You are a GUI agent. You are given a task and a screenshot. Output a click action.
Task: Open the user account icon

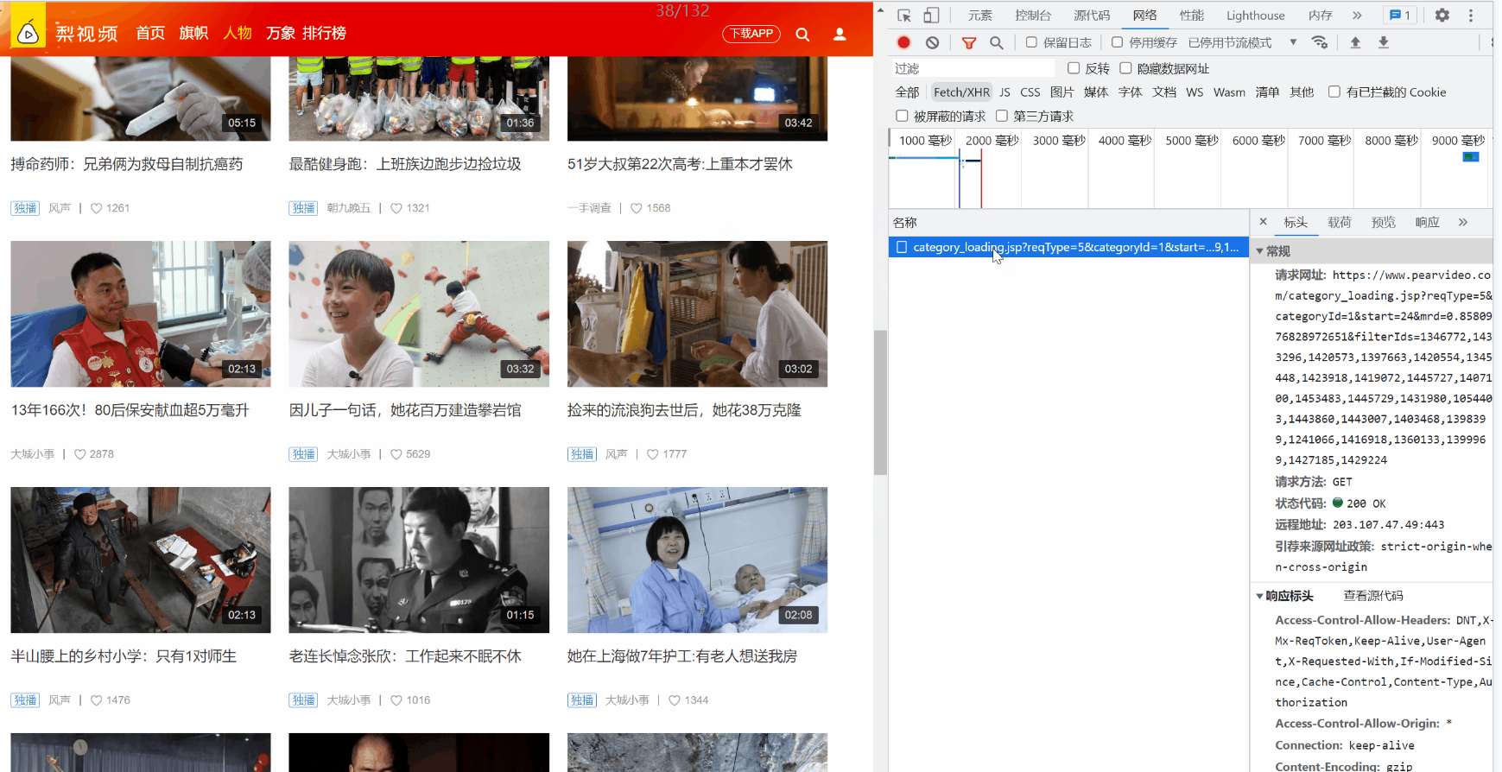point(840,35)
